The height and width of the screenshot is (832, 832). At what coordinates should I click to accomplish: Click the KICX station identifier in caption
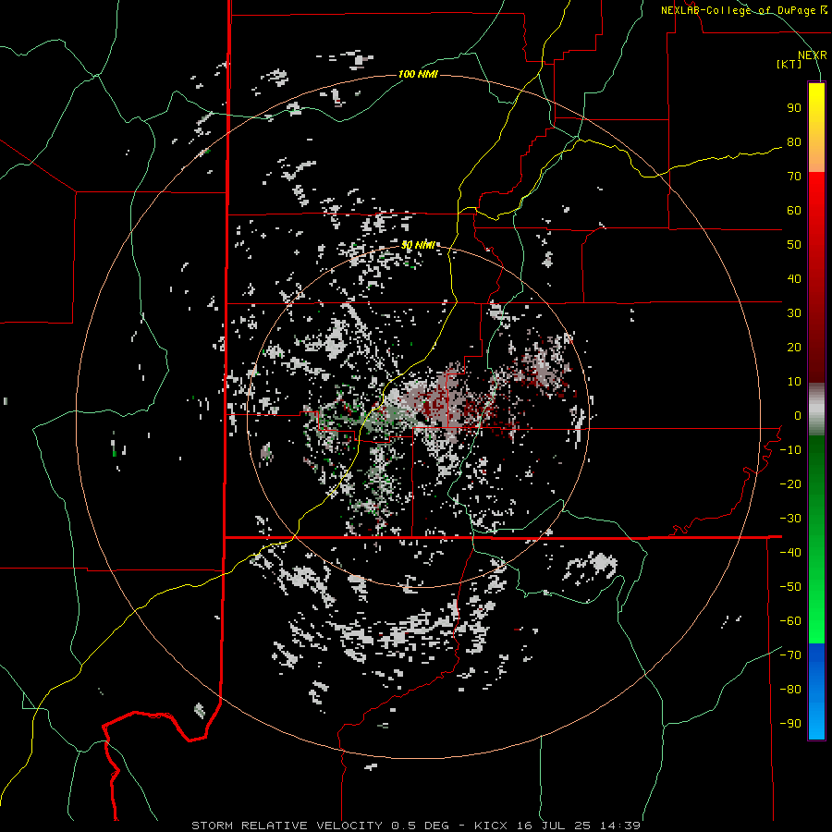pos(491,826)
